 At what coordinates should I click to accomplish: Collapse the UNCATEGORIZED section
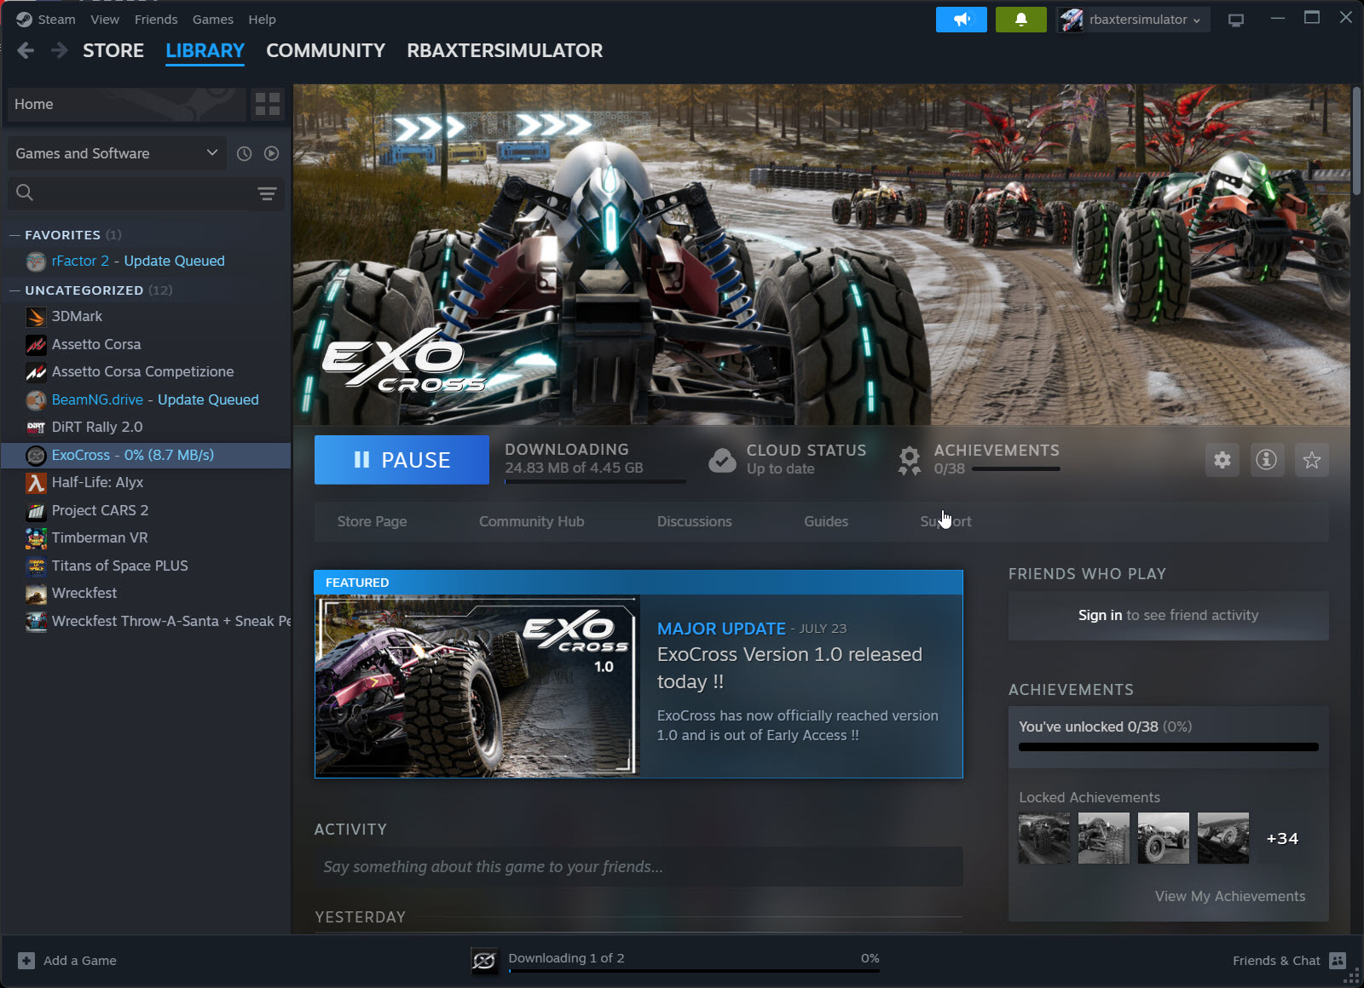[x=14, y=290]
